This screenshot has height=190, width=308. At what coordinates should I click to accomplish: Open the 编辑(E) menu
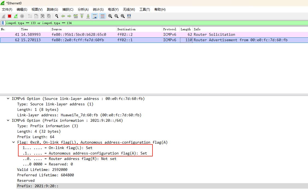tap(22, 10)
